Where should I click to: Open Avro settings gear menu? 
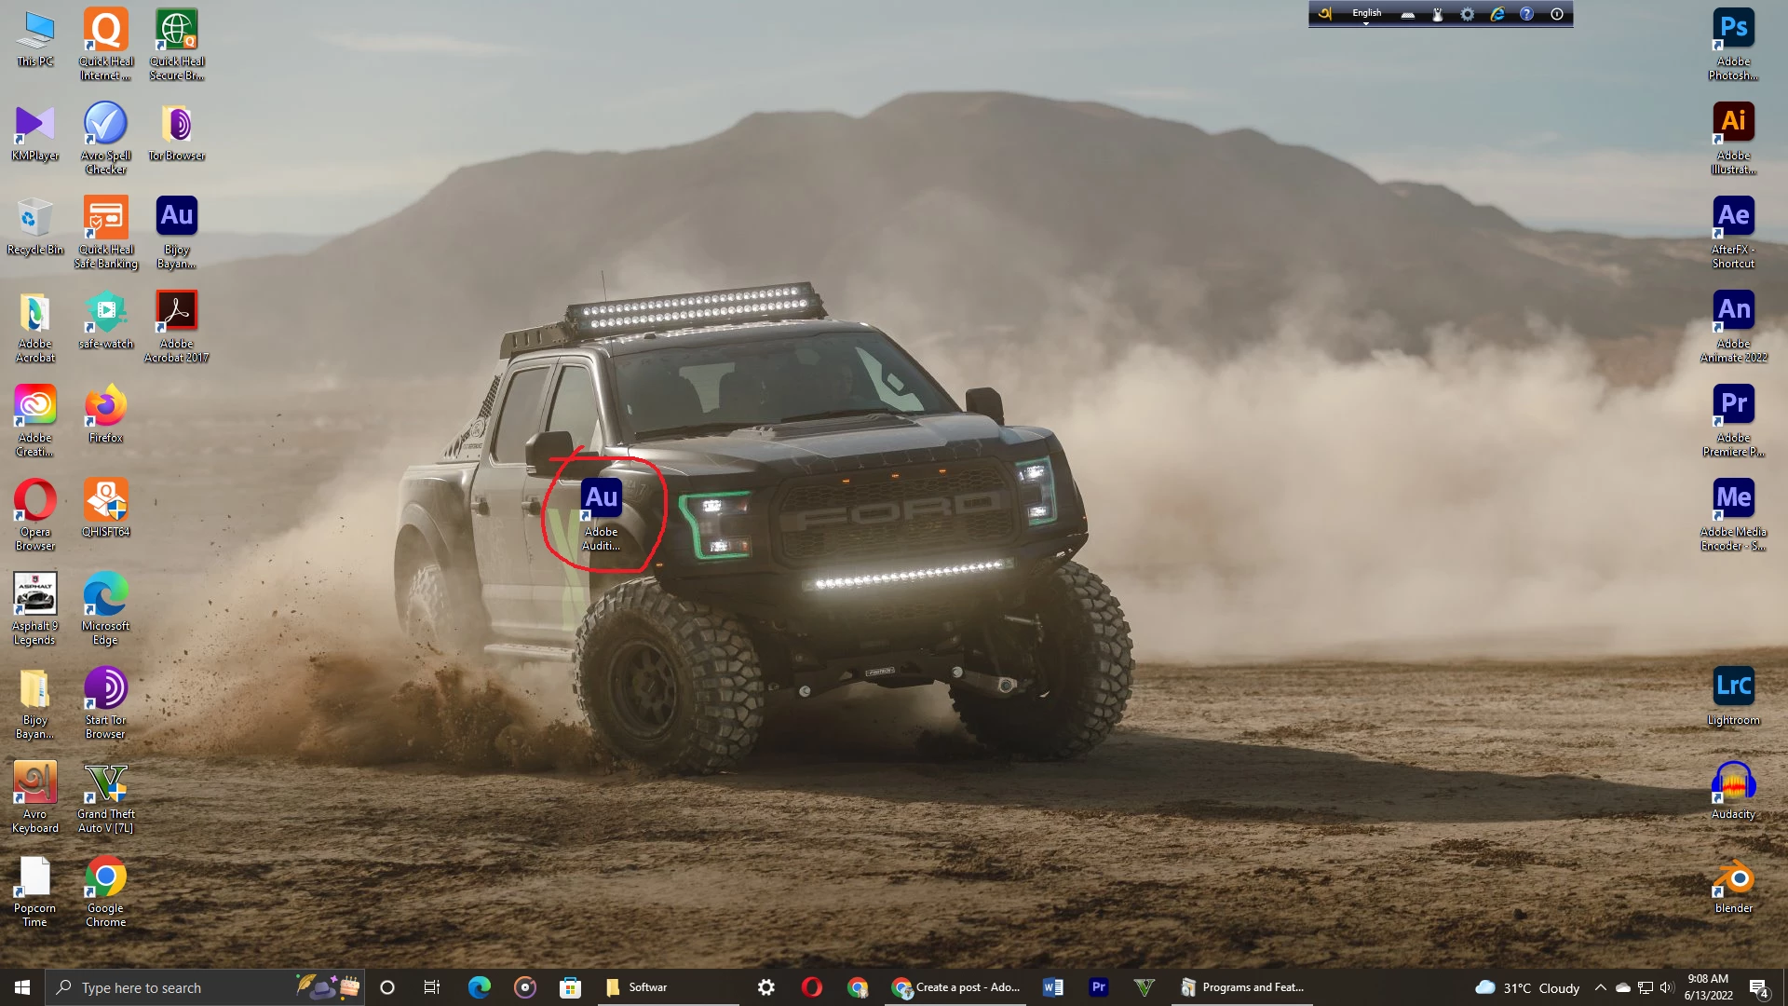pos(1467,14)
